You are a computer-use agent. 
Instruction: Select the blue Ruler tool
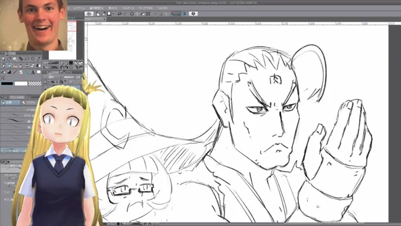point(27,72)
